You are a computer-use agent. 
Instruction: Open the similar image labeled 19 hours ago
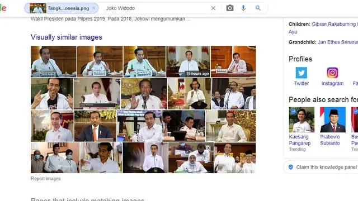(x=188, y=61)
